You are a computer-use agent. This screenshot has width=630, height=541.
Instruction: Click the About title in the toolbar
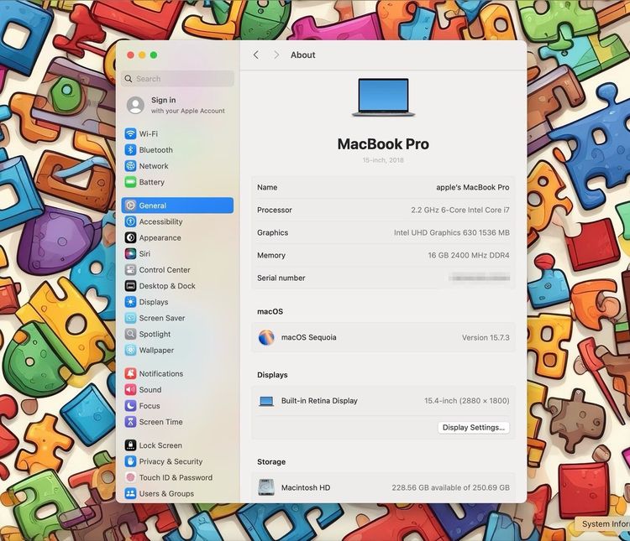pyautogui.click(x=303, y=55)
